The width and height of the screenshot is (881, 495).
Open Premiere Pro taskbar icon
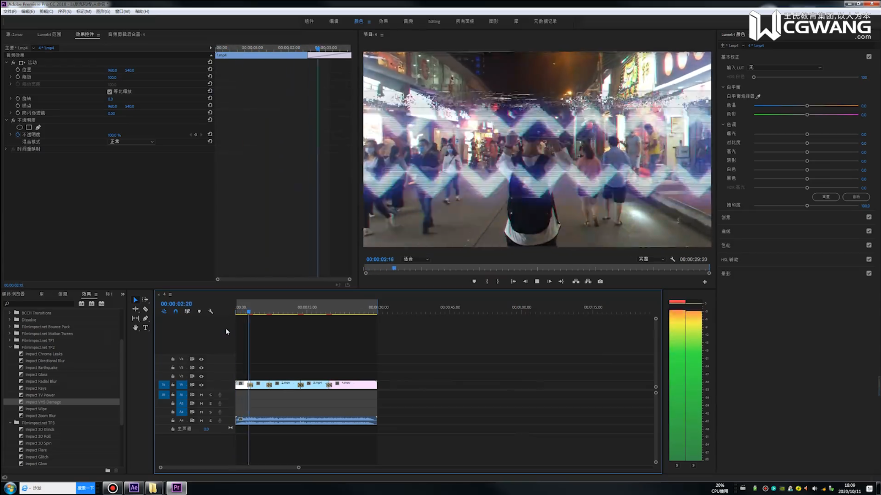(176, 488)
